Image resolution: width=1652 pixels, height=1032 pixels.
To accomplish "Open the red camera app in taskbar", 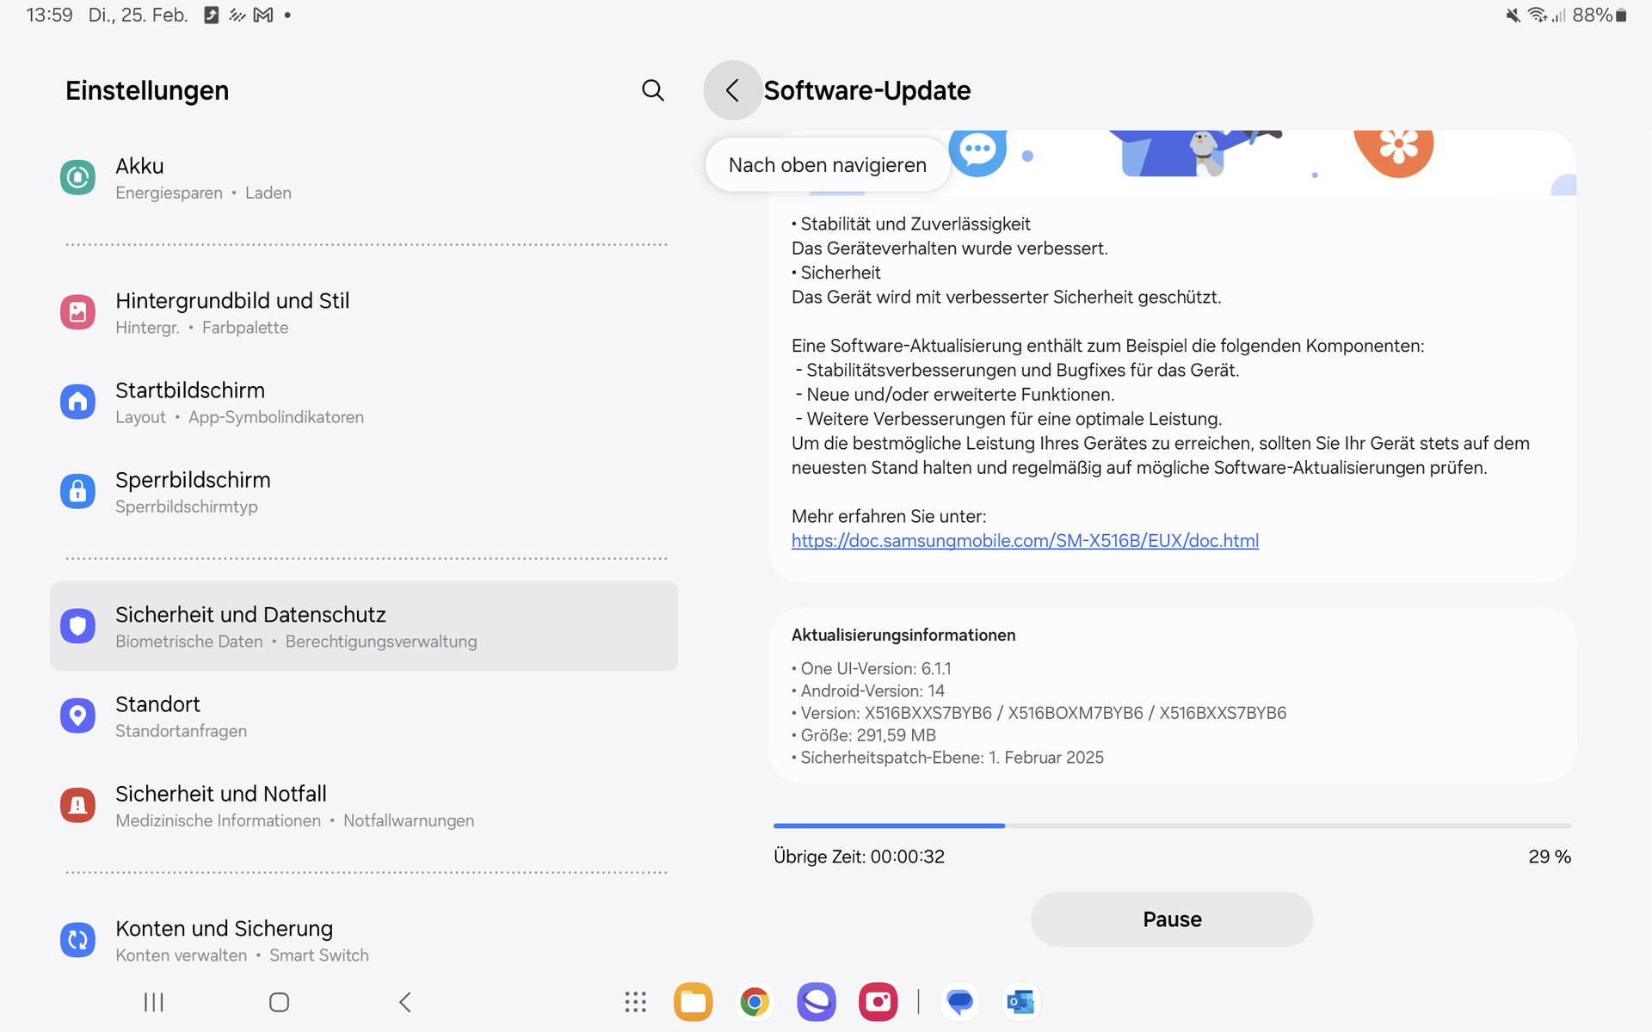I will click(x=878, y=1002).
